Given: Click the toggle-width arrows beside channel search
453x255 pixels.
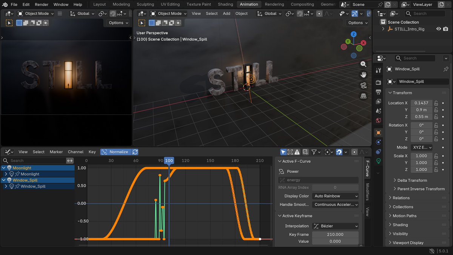Looking at the screenshot, I should pos(70,161).
